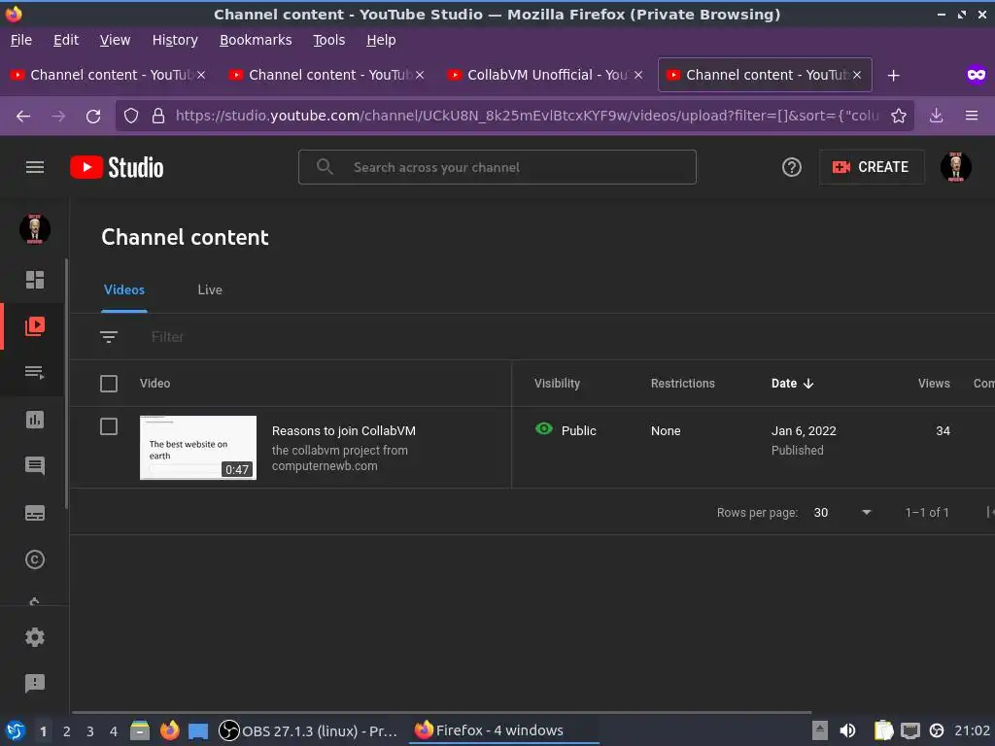Screen dimensions: 995x746
Task: Click the Jan 6, 2022 date
Action: 804,430
